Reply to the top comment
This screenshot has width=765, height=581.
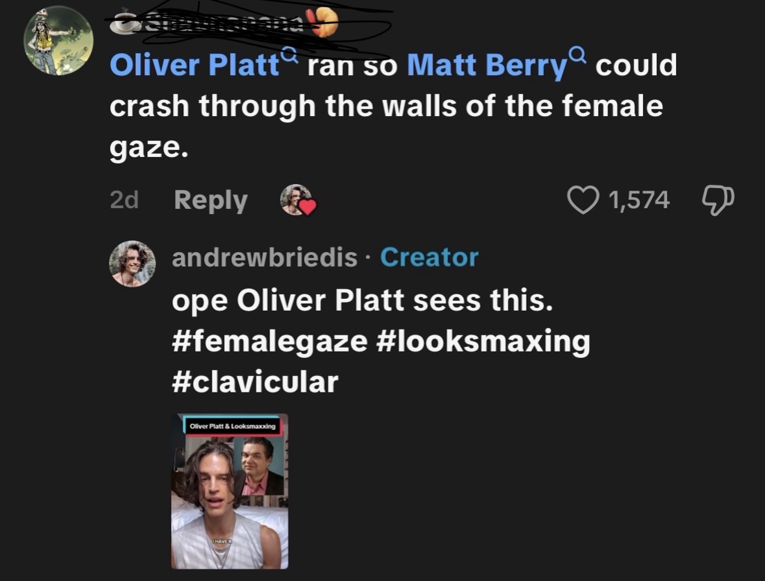(210, 200)
